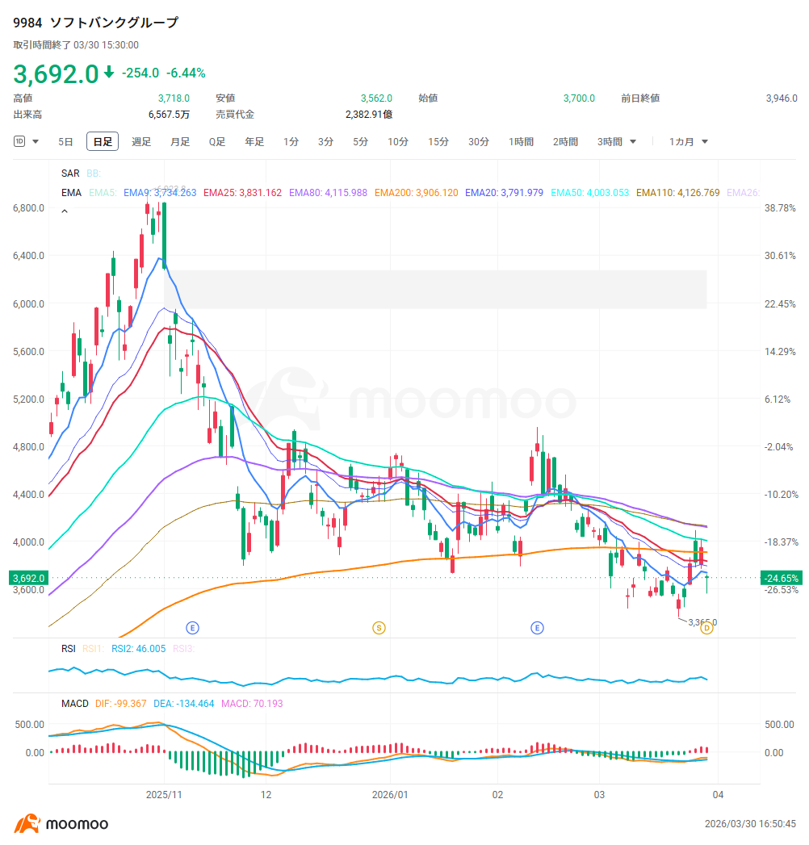The image size is (809, 845).
Task: Toggle the EMA9 line label
Action: pos(160,193)
